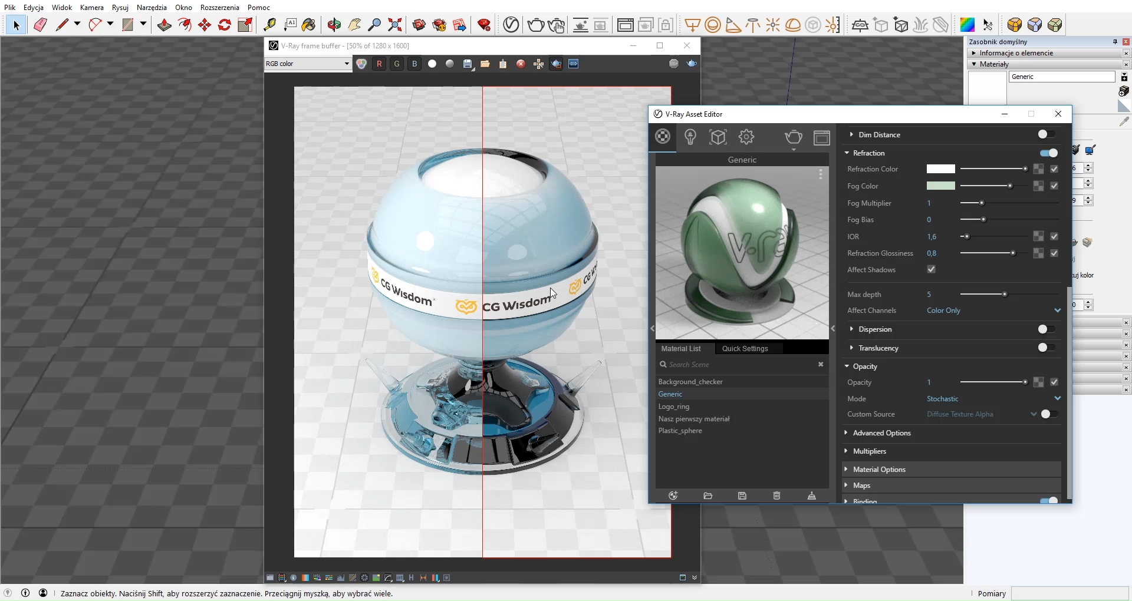Viewport: 1132px width, 601px height.
Task: Uncheck the Refraction Color texture checkbox
Action: pos(1054,169)
